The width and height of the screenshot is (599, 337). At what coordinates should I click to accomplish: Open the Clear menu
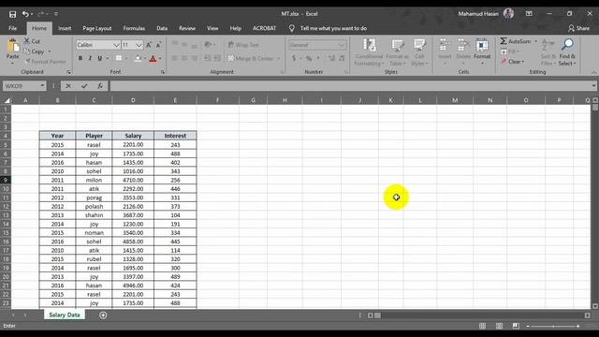pos(513,62)
